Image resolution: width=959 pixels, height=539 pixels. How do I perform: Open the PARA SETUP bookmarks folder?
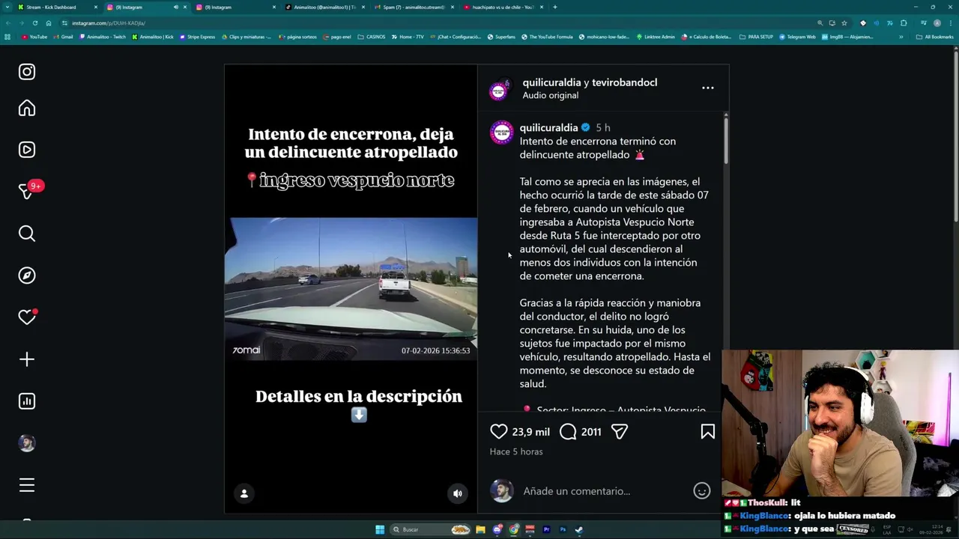[756, 37]
